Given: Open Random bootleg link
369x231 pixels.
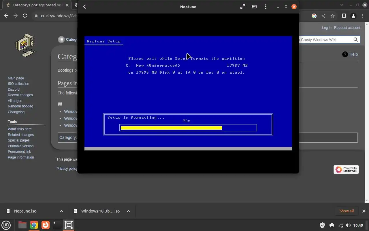Looking at the screenshot, I should coord(20,106).
